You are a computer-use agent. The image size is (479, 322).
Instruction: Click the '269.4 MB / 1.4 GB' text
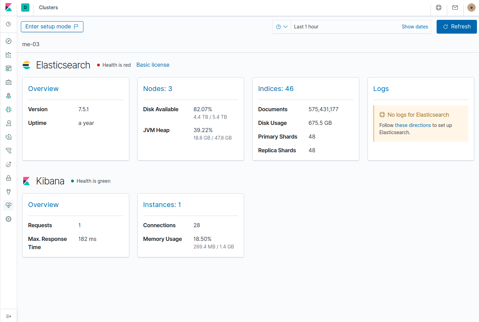click(x=214, y=247)
